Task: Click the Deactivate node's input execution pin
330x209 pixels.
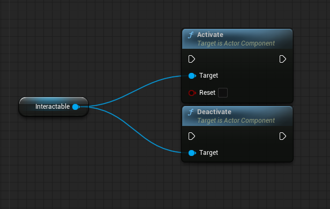Action: pyautogui.click(x=192, y=137)
